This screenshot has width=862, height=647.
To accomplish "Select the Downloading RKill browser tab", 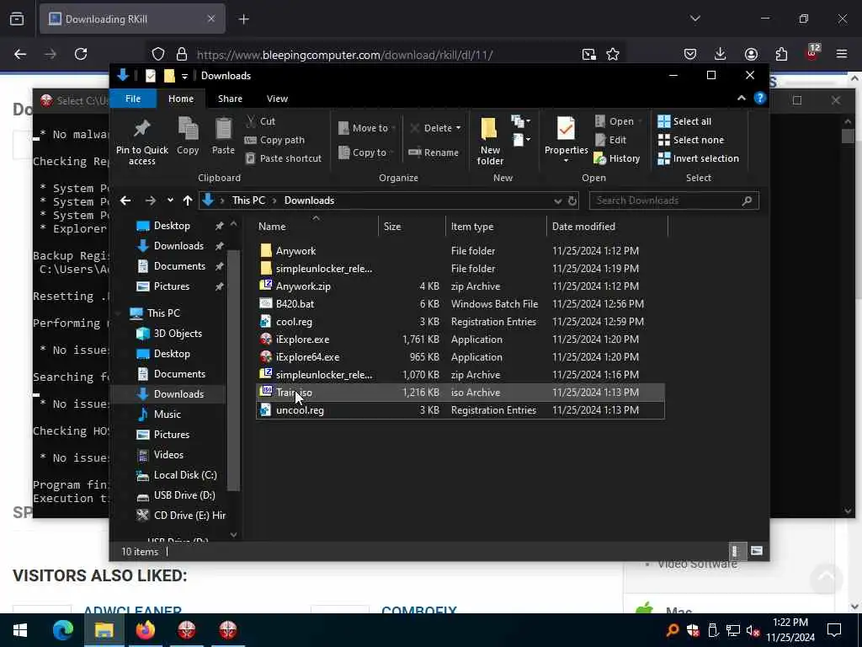I will (x=132, y=19).
